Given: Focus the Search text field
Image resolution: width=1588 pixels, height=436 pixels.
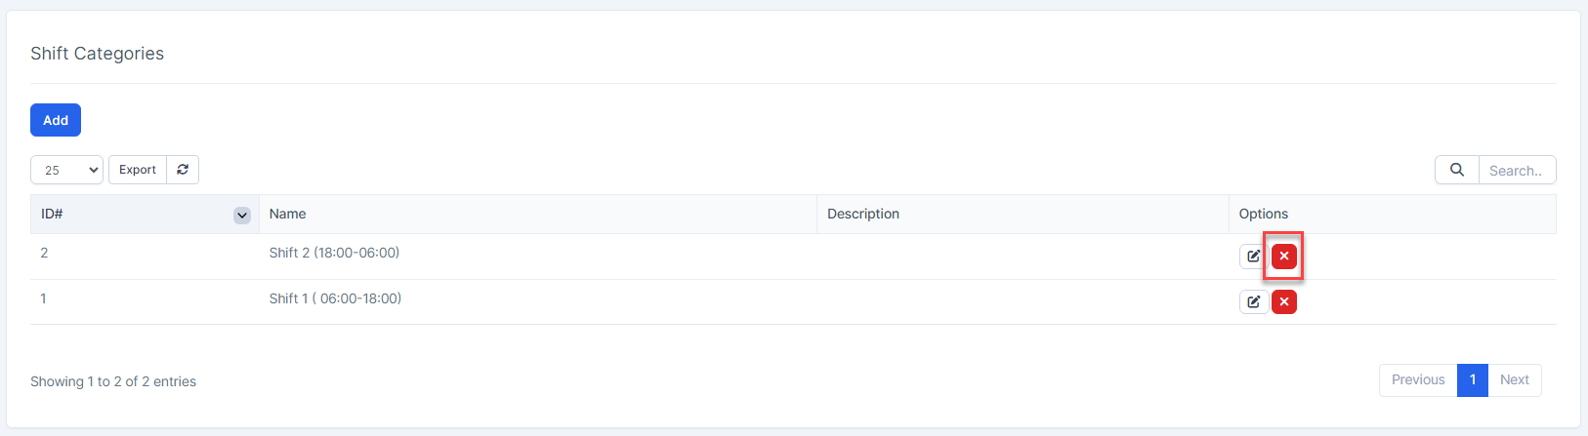Looking at the screenshot, I should (1517, 170).
